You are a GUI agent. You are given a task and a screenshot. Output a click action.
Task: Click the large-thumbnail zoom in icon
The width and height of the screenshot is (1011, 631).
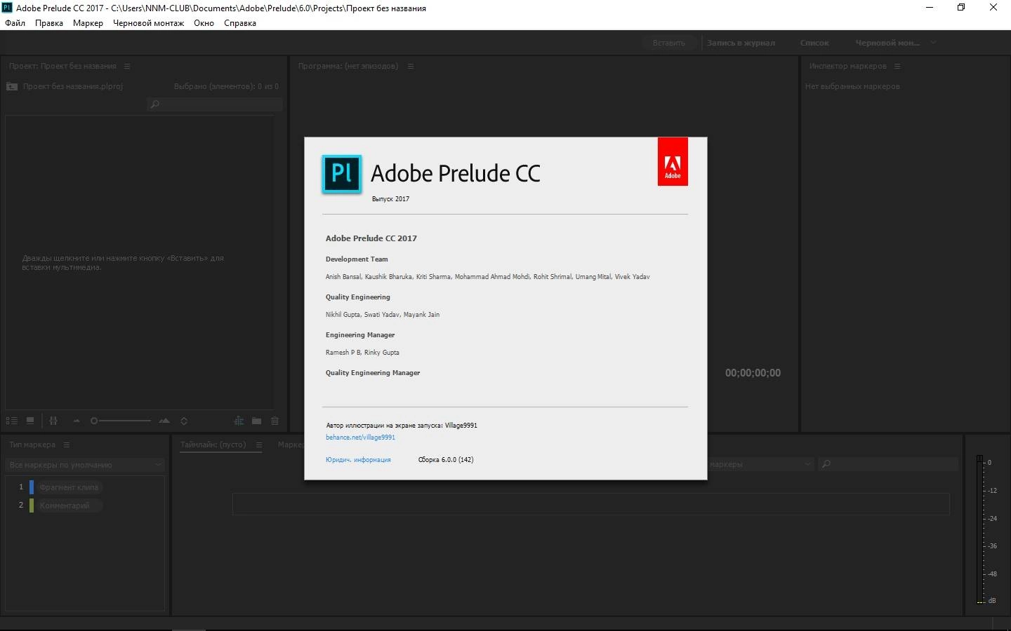coord(164,421)
